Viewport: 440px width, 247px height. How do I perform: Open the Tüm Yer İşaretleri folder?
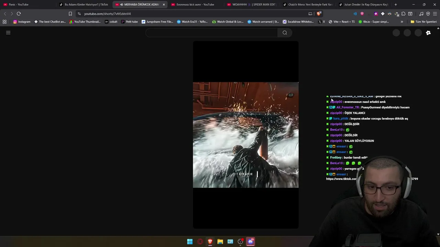coord(423,22)
